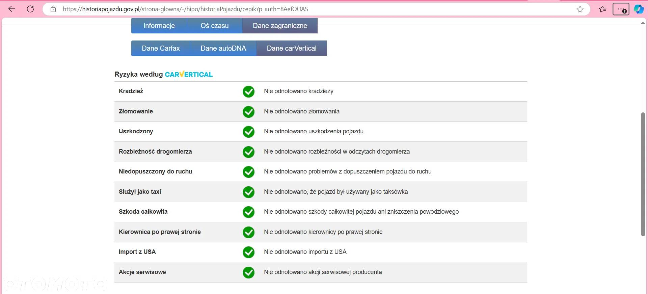Select the Złomowanie row label
This screenshot has width=648, height=294.
point(136,111)
